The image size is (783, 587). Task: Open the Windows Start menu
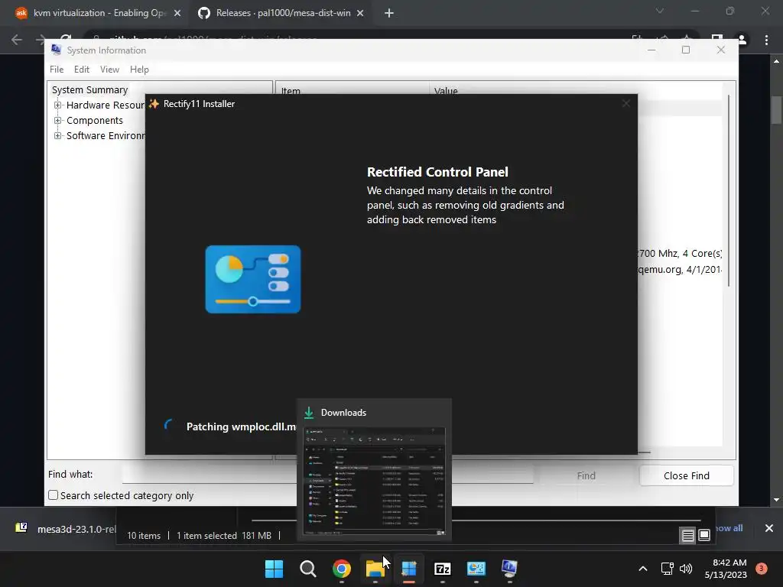tap(274, 569)
